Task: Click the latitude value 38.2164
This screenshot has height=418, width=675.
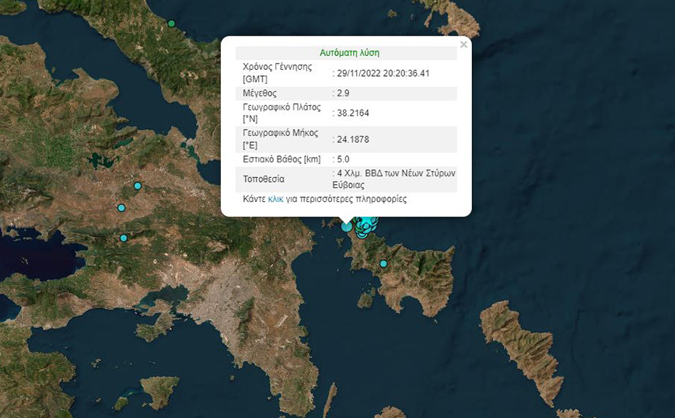Action: (x=352, y=113)
